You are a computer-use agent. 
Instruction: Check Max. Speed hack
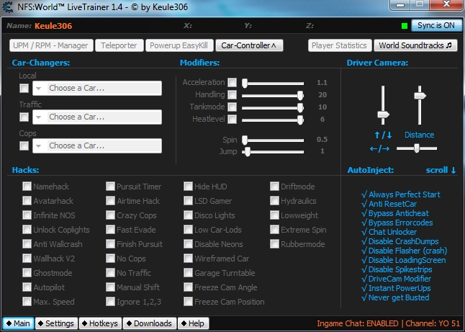click(x=27, y=302)
